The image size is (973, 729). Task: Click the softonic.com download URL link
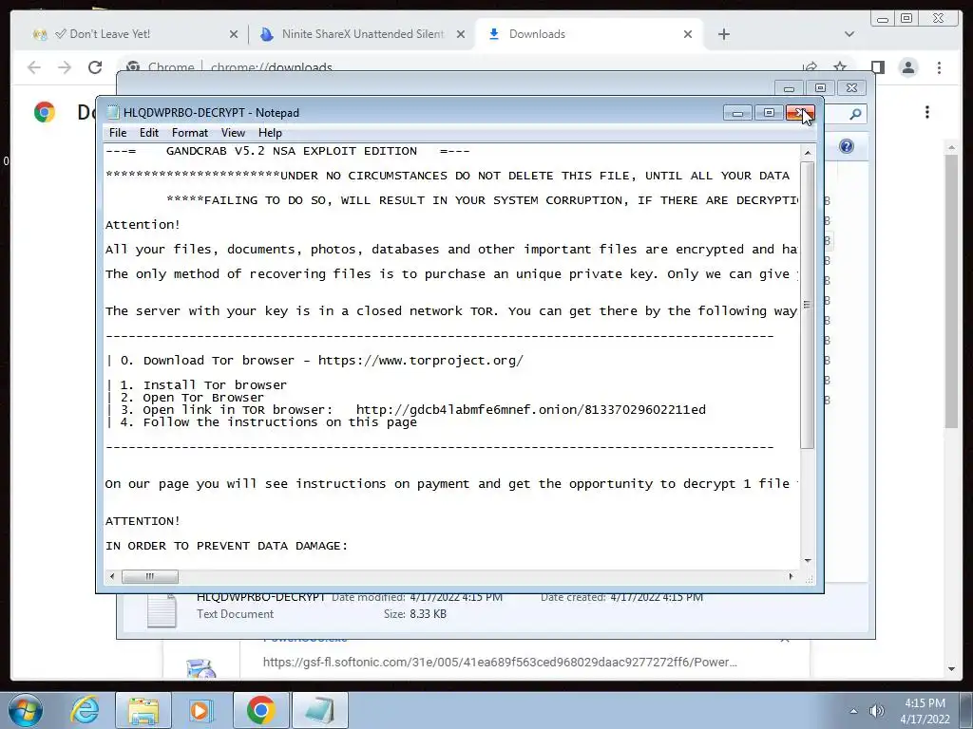coord(500,662)
